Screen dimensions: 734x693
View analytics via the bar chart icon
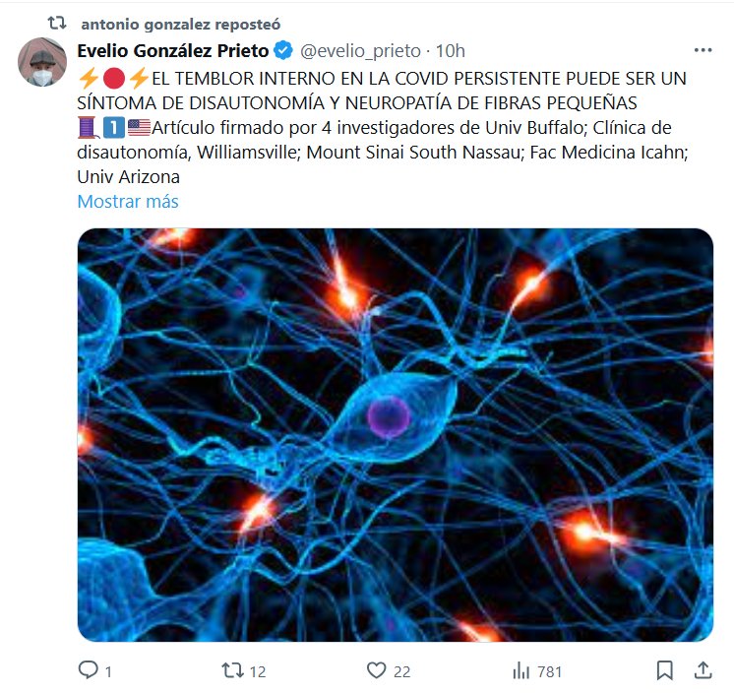click(520, 670)
